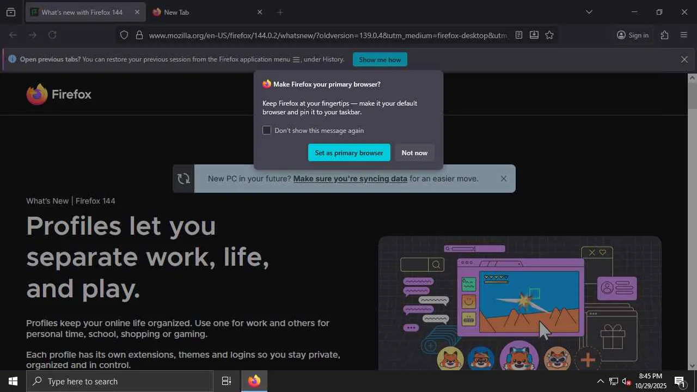Viewport: 697px width, 392px height.
Task: Switch to the New Tab tab
Action: tap(207, 12)
